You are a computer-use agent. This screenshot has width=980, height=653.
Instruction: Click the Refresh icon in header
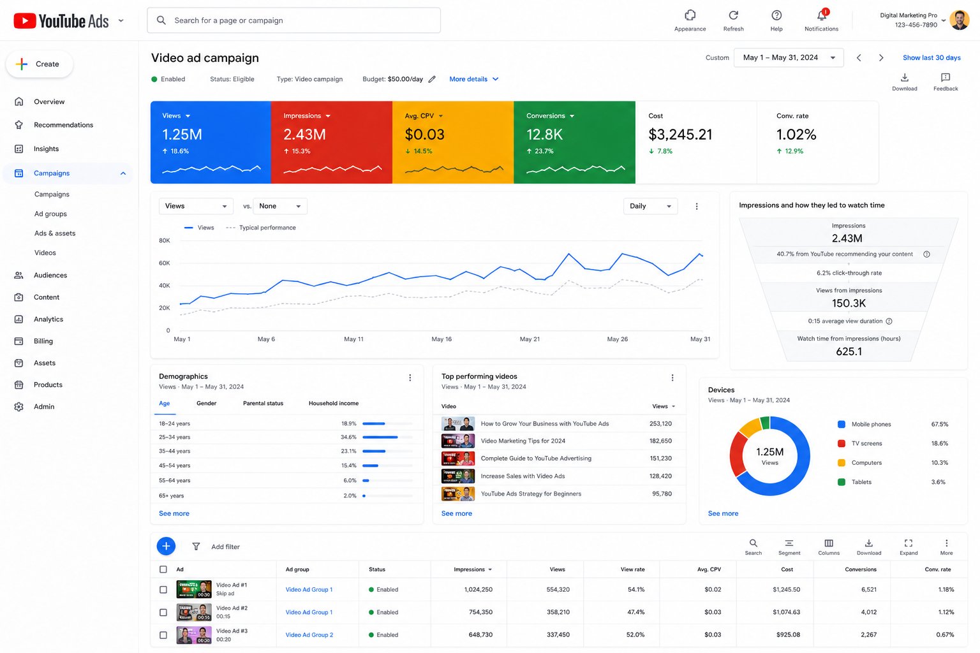tap(733, 15)
